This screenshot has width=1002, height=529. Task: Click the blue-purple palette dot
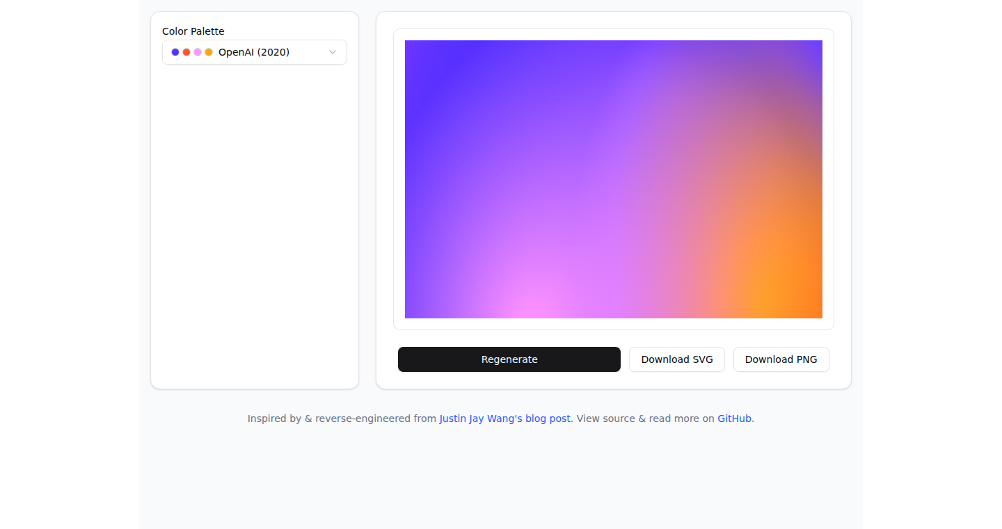click(175, 52)
